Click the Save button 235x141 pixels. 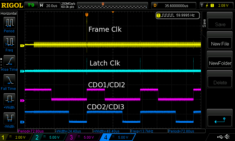coord(219,23)
